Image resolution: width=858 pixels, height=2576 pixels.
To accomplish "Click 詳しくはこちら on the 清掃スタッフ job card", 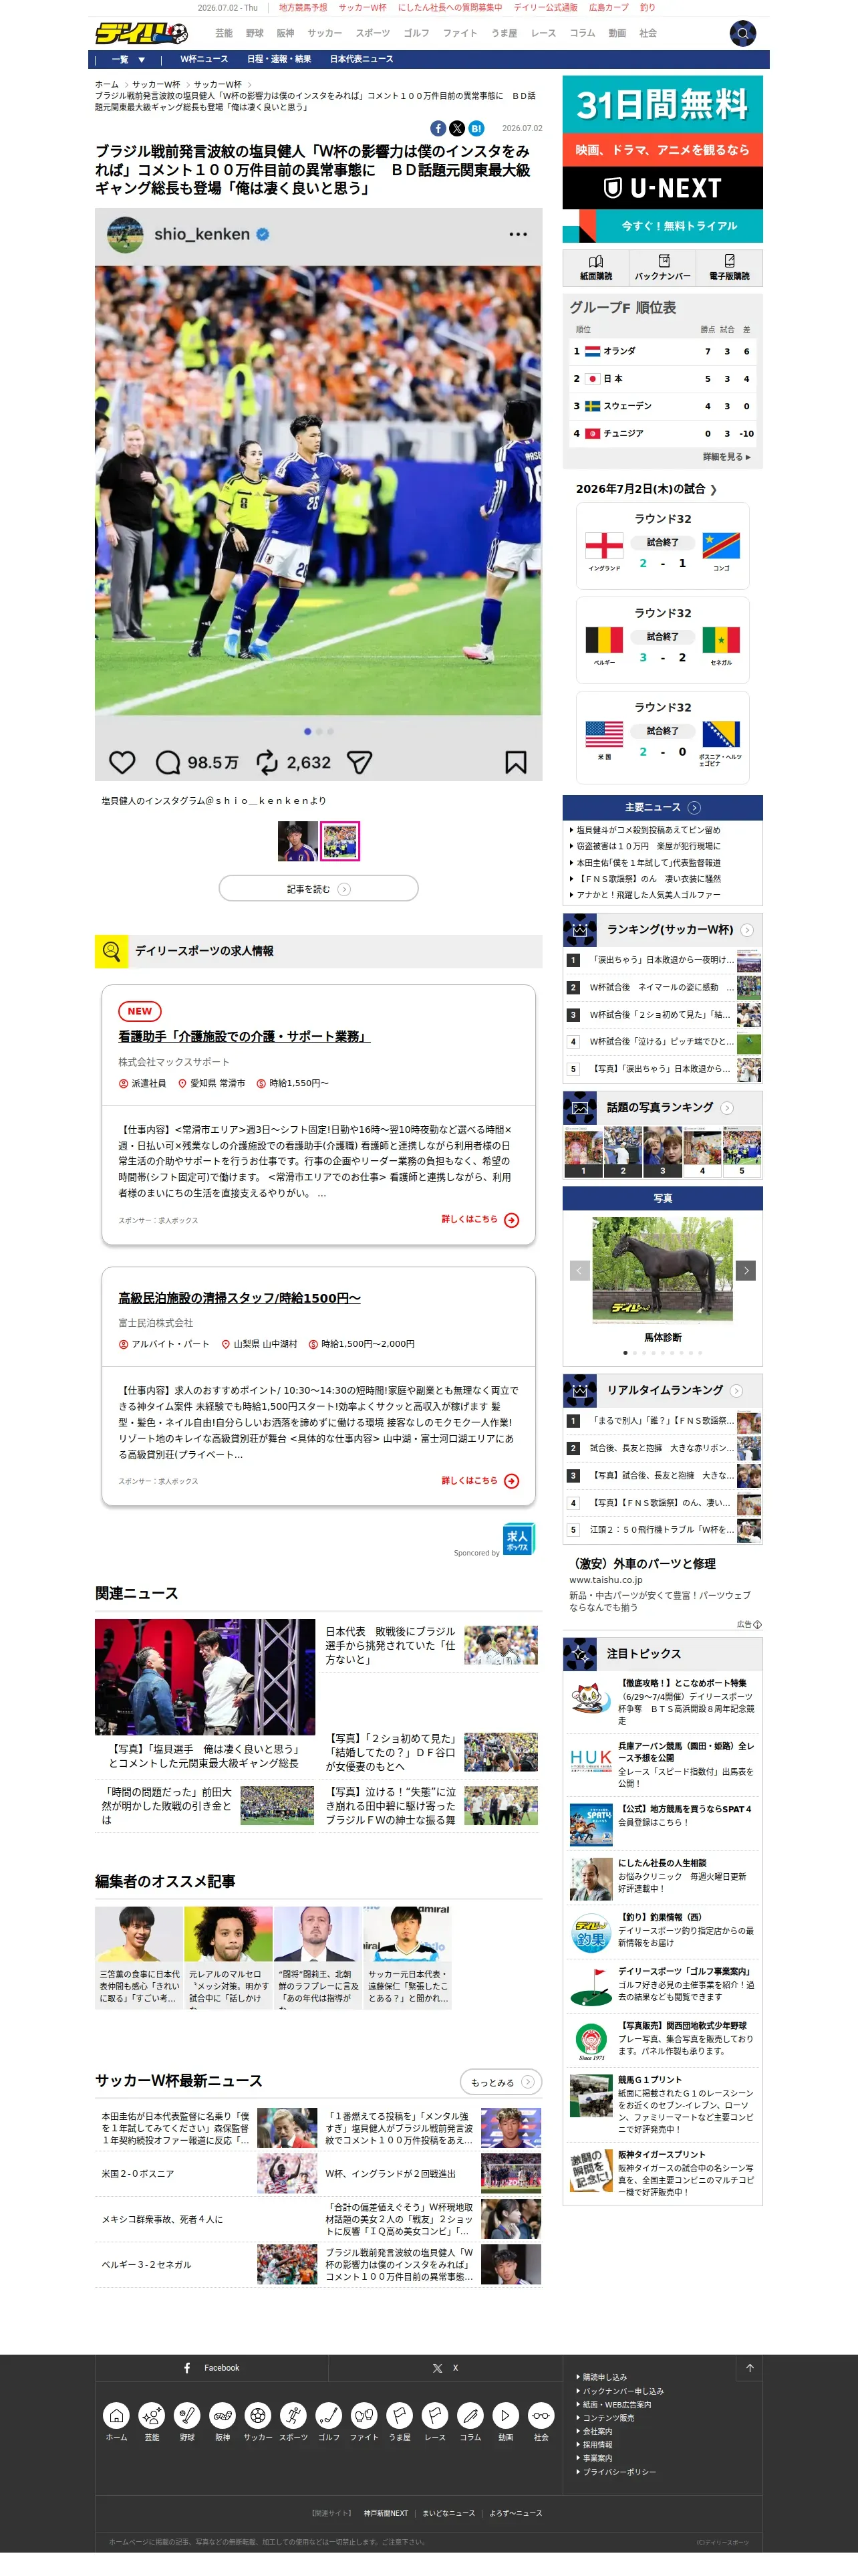I will pyautogui.click(x=480, y=1480).
